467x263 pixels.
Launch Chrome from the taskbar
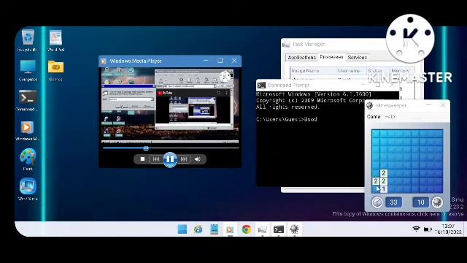click(x=246, y=229)
